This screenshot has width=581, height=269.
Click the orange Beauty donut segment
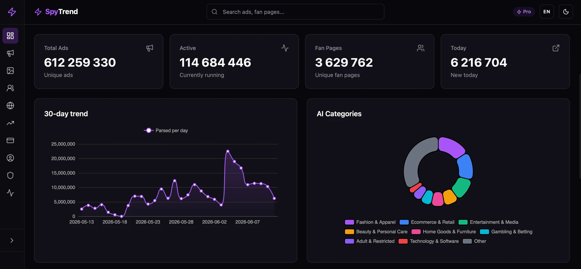click(x=449, y=197)
